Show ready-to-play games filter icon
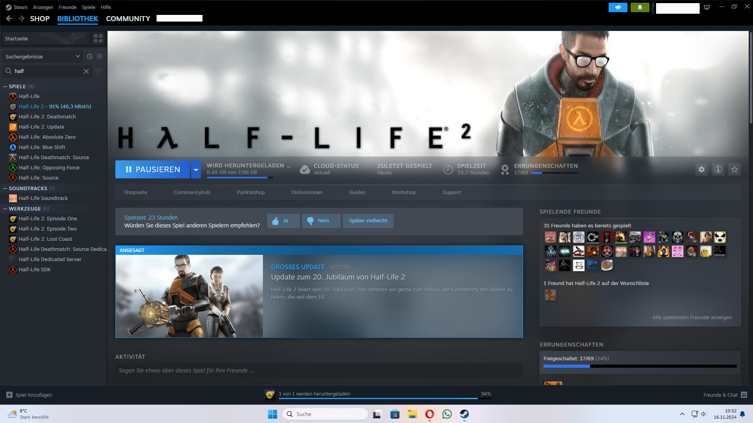753x423 pixels. (x=100, y=56)
